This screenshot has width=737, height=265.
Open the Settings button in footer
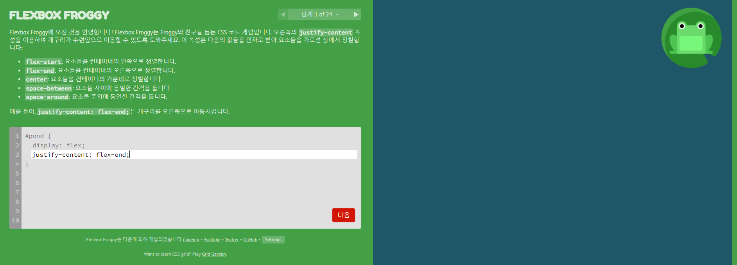click(x=273, y=240)
